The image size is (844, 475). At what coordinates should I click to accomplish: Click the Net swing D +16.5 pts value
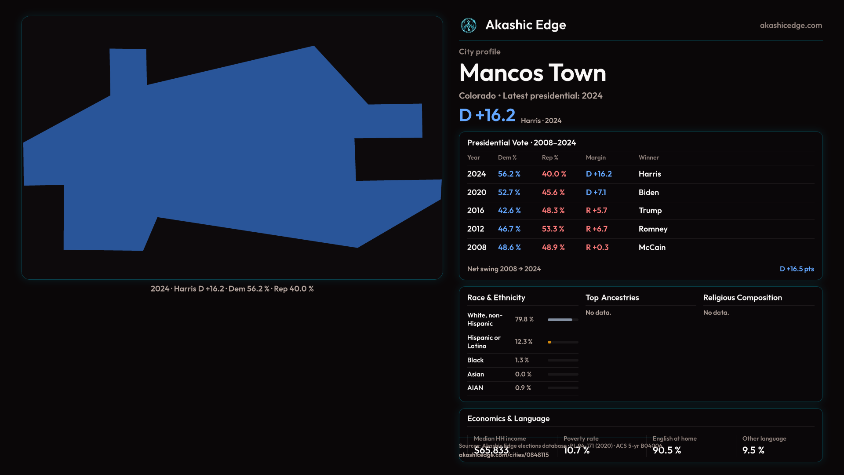pyautogui.click(x=796, y=269)
